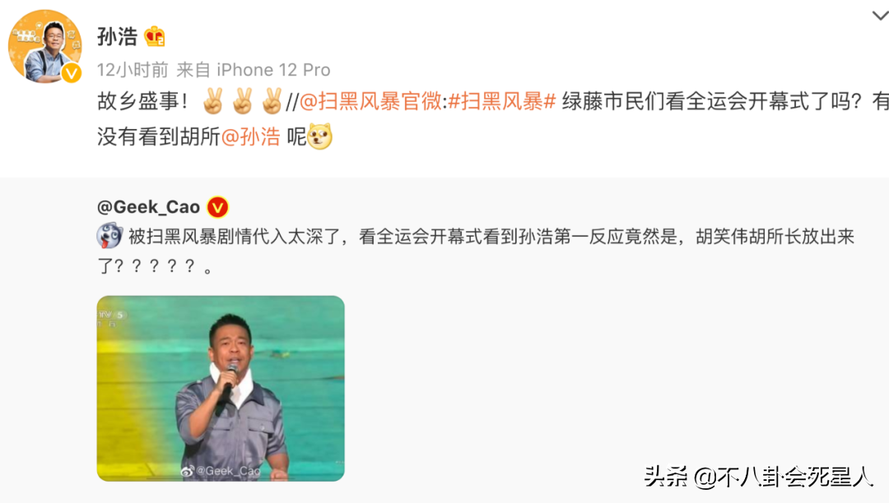The image size is (889, 503).
Task: Click the doge emoji after 呢
Action: point(319,136)
